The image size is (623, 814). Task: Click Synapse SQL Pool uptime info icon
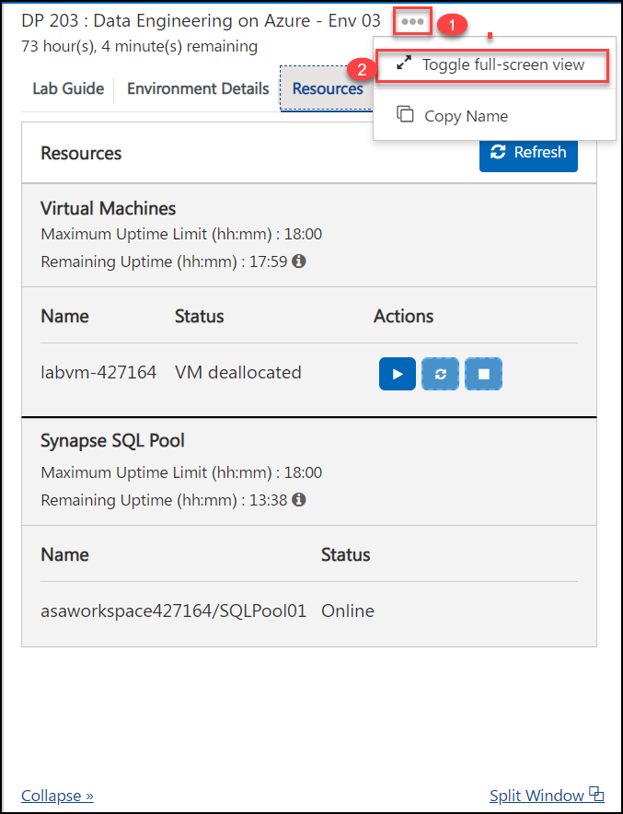pyautogui.click(x=299, y=500)
